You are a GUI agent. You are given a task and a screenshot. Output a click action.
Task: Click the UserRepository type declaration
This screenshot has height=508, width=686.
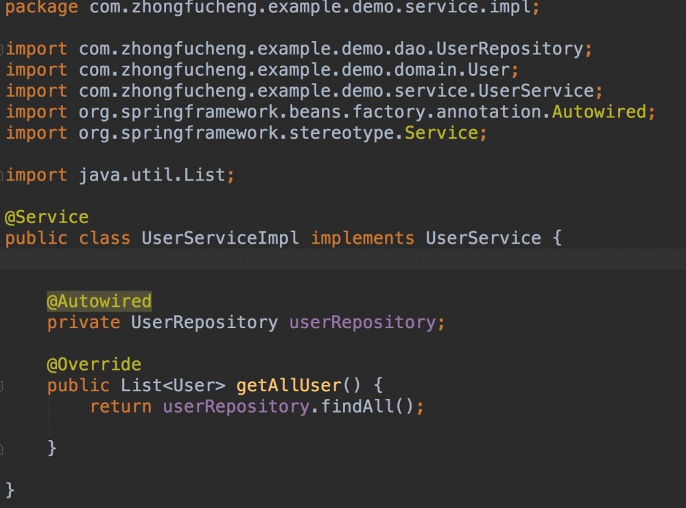(203, 322)
